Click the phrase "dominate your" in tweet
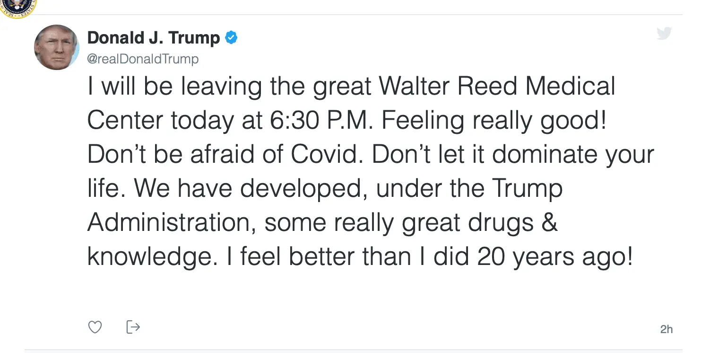The image size is (710, 353). (x=573, y=155)
